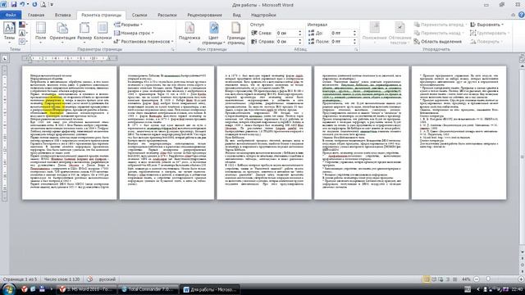Switch to the Главная tab
The height and width of the screenshot is (295, 525).
(x=36, y=15)
